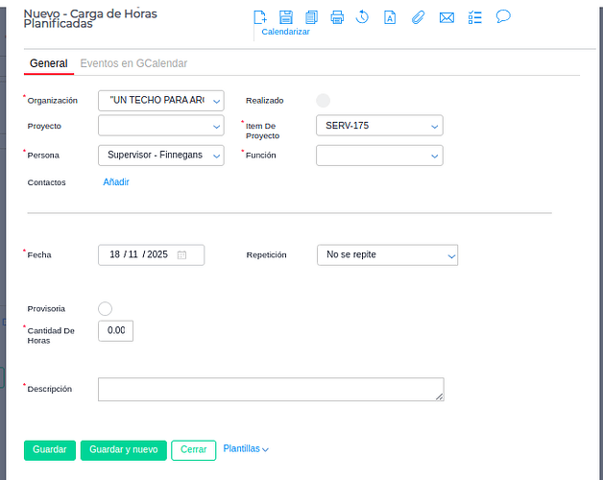Click the Añadir contacts link
The height and width of the screenshot is (480, 603).
click(116, 182)
